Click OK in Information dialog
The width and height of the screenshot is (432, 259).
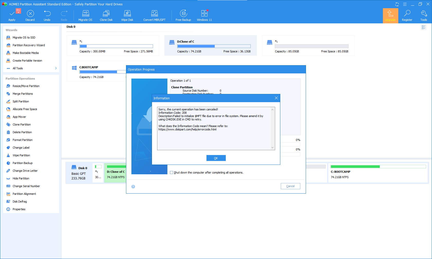point(216,158)
